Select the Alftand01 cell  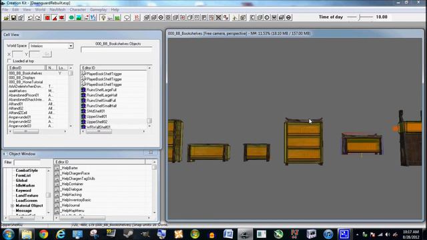pyautogui.click(x=16, y=104)
